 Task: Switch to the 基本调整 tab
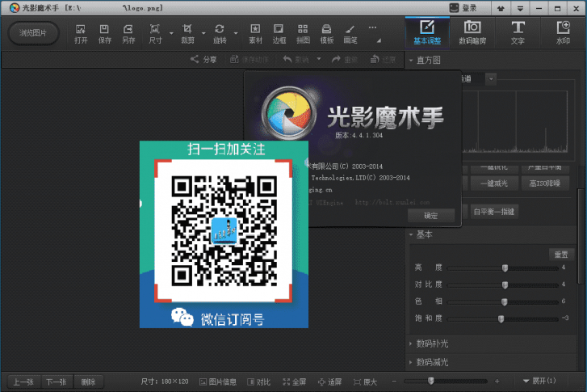pyautogui.click(x=427, y=32)
